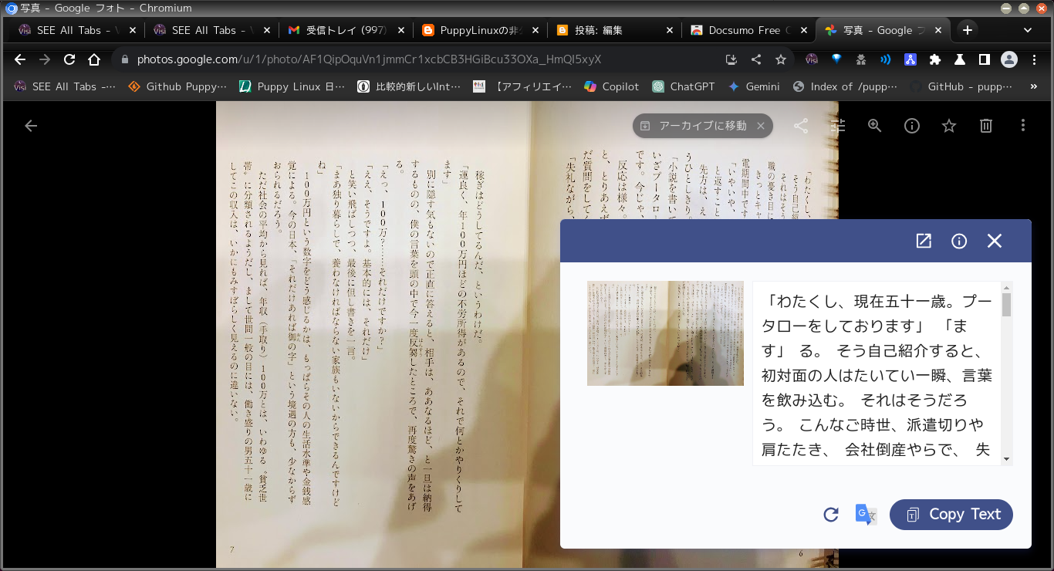Image resolution: width=1054 pixels, height=571 pixels.
Task: Switch to the Gmail 受信トレイ tab
Action: tap(346, 30)
